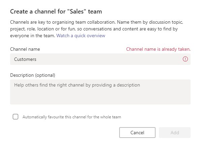Click the label 'Automatically favourite this channel for the whole team'

(x=72, y=117)
